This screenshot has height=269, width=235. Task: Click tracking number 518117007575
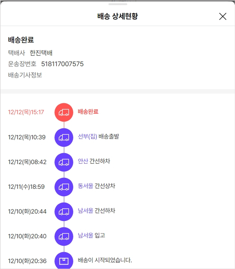(62, 64)
